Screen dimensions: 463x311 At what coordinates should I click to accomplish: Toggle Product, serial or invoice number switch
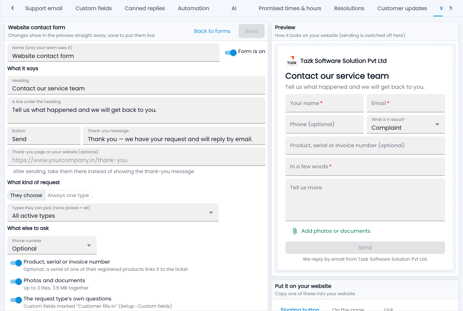click(16, 263)
